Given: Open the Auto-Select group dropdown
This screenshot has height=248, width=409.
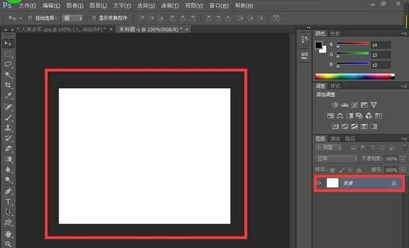Looking at the screenshot, I should 72,18.
